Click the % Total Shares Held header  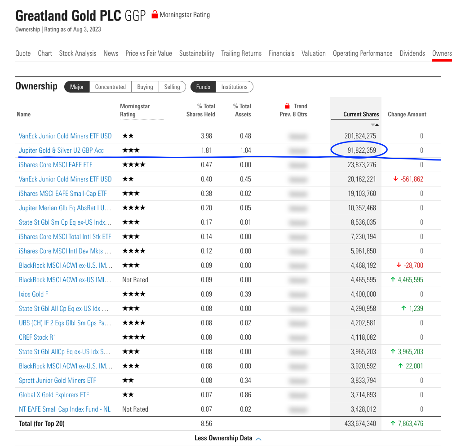[201, 110]
